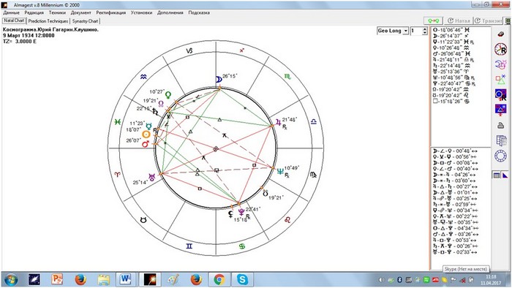512x288 pixels.
Task: Select the eraser tool in right sidebar
Action: pos(500,34)
